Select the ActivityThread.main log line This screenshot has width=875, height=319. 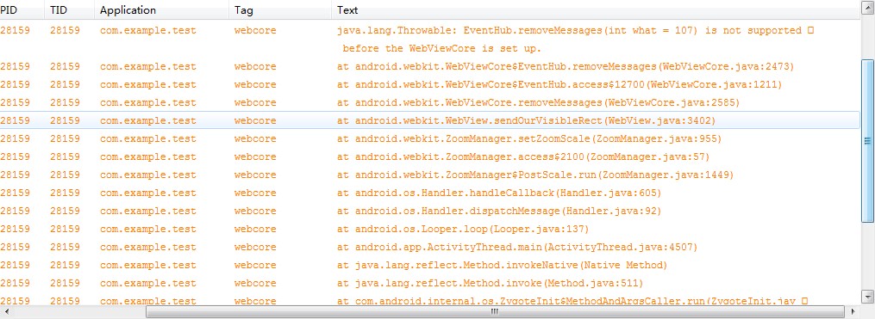[429, 247]
